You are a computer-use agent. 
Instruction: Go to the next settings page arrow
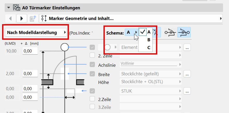[x=22, y=18]
